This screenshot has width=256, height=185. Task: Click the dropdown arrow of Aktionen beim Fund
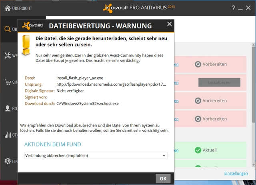click(x=164, y=156)
